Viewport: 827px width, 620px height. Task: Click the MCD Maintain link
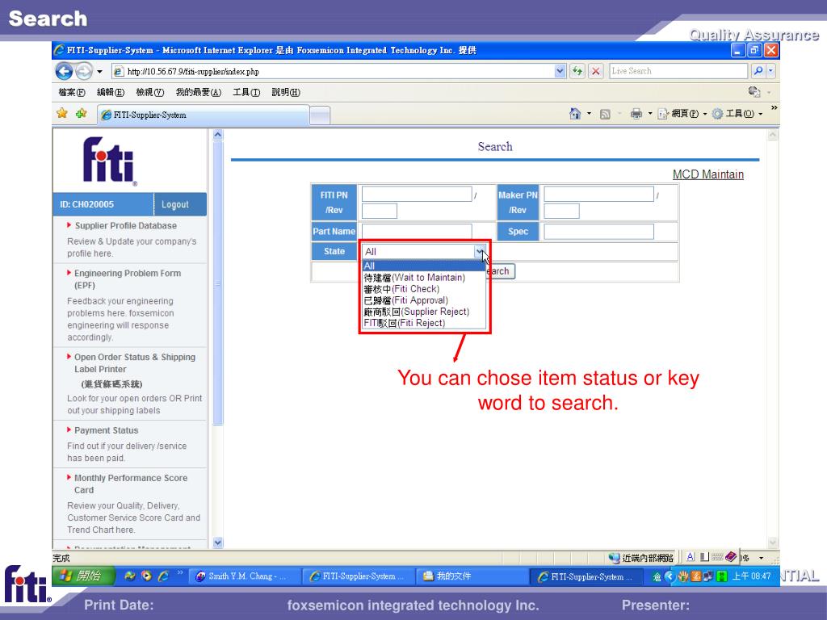click(x=707, y=174)
